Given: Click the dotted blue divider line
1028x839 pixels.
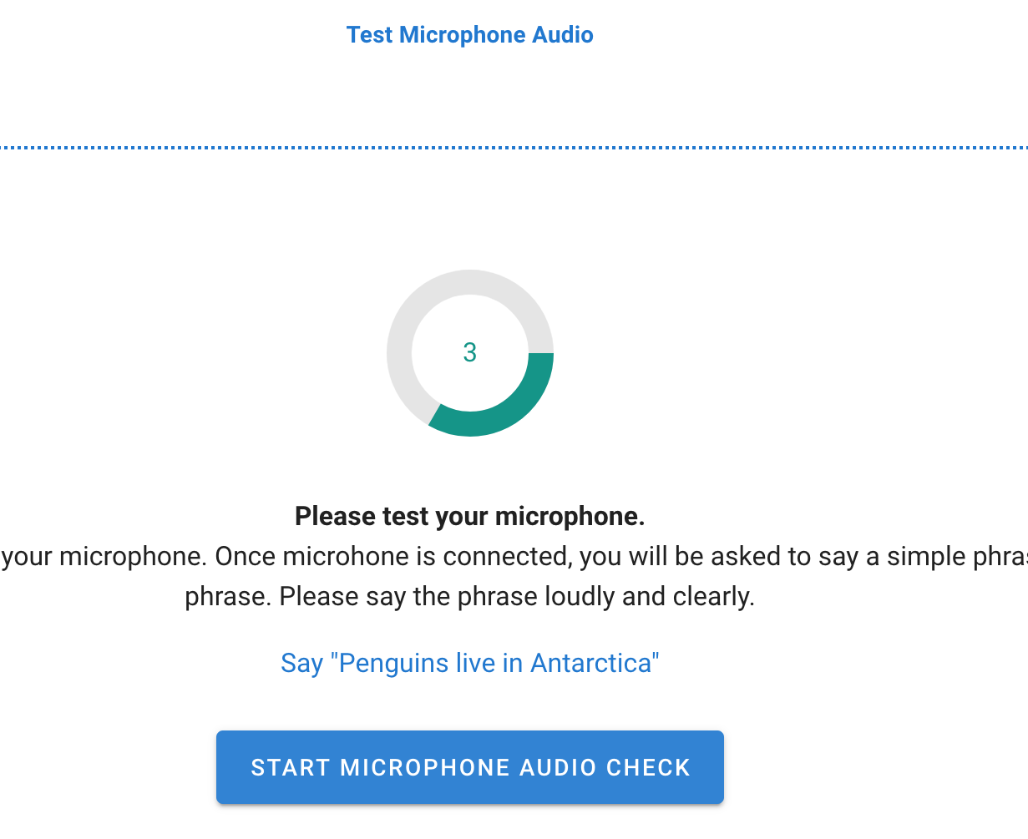Looking at the screenshot, I should [514, 148].
